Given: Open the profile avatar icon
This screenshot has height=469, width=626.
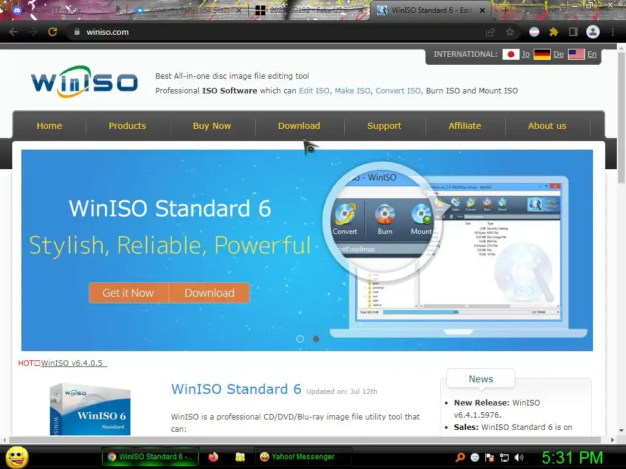Looking at the screenshot, I should pyautogui.click(x=593, y=32).
